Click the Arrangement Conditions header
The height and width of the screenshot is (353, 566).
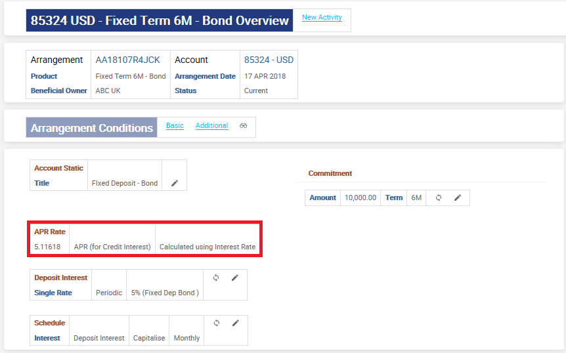92,128
